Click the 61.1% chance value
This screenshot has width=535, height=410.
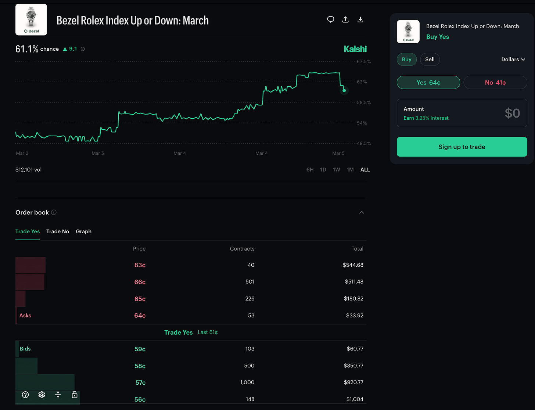(x=27, y=49)
